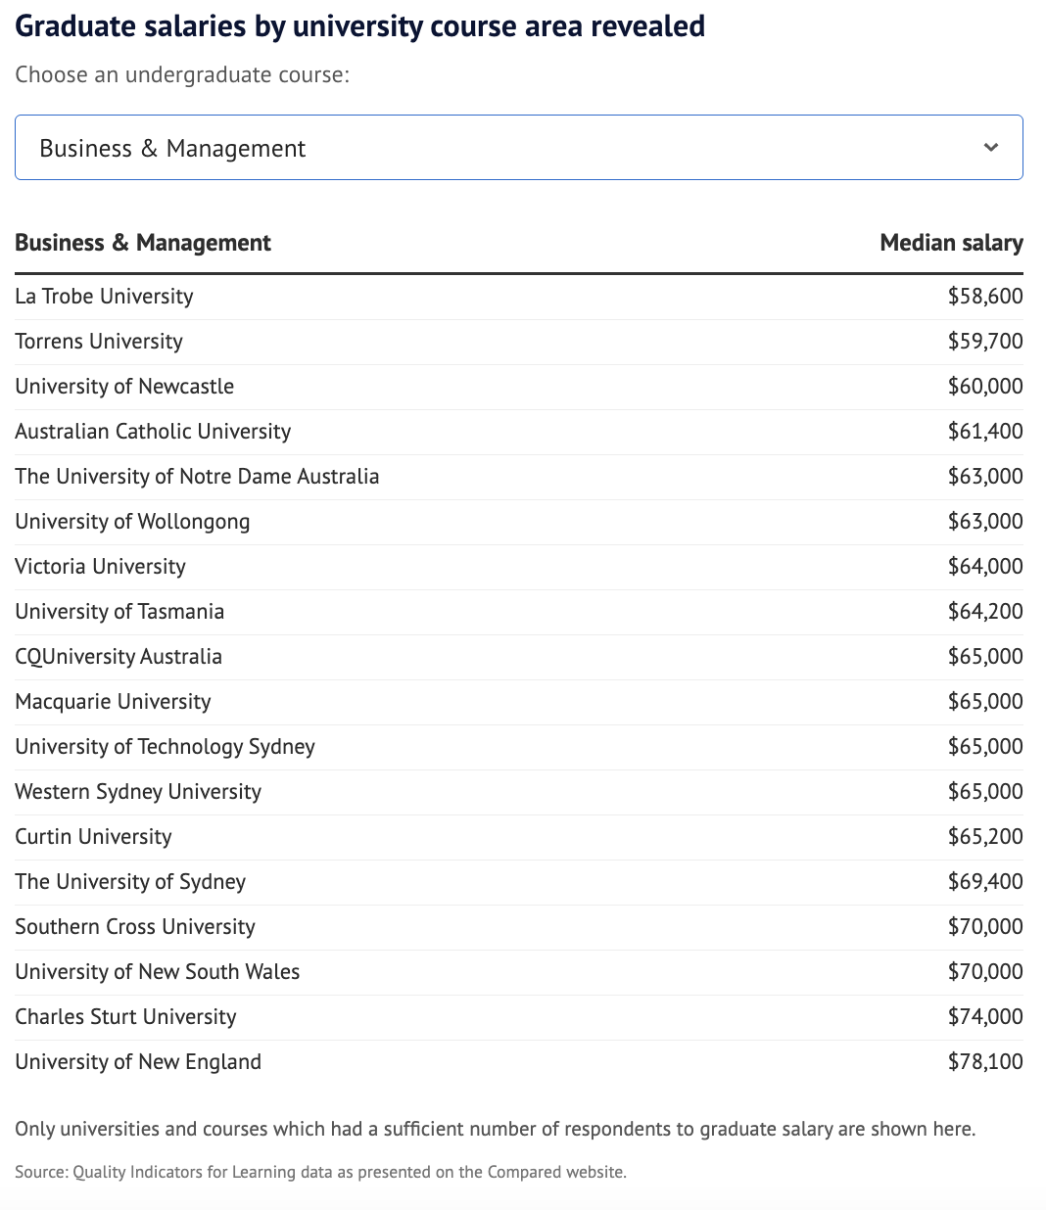This screenshot has height=1210, width=1046.
Task: Click the Australian Catholic University row
Action: [x=153, y=432]
